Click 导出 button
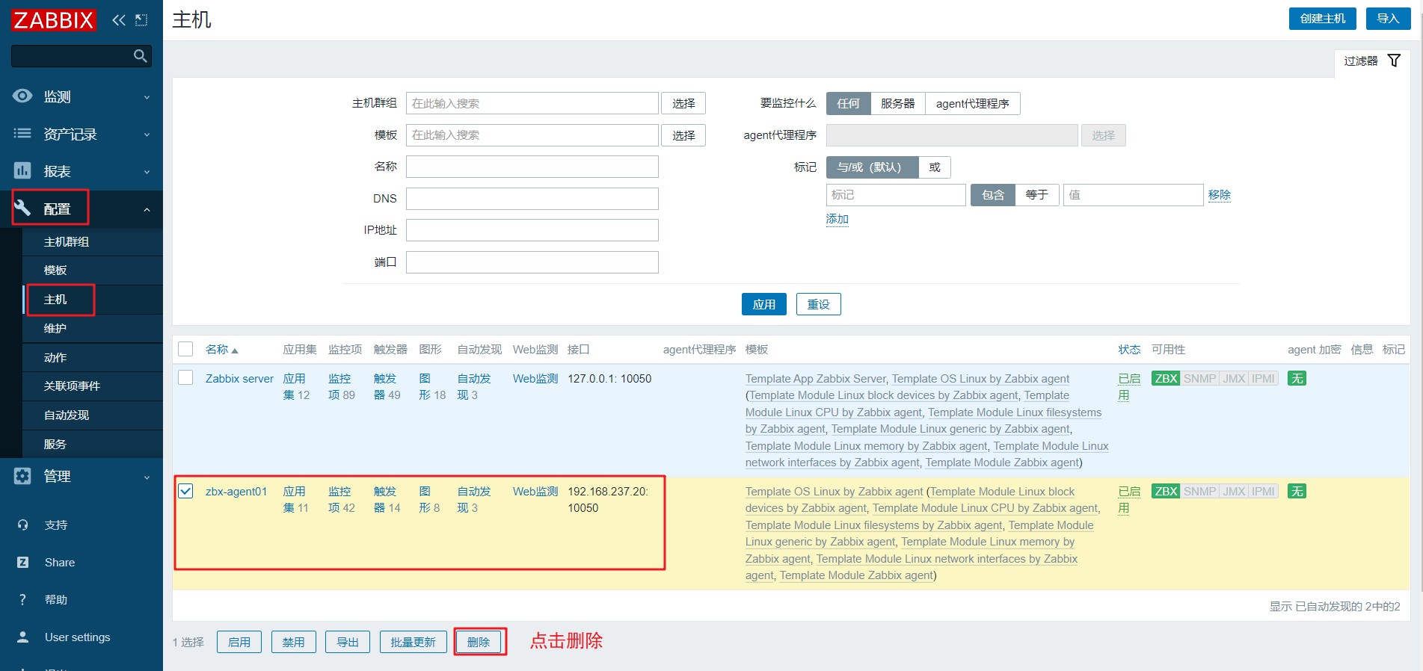This screenshot has width=1423, height=671. [x=348, y=642]
